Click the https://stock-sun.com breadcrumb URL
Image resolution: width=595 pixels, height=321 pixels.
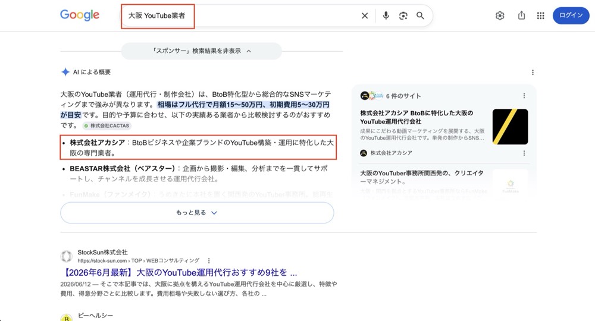[x=138, y=261]
